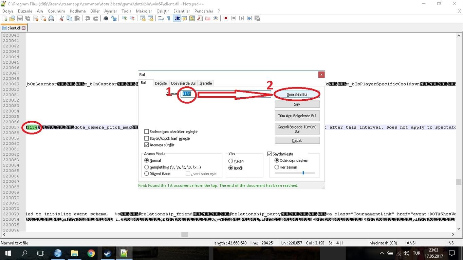Click the Zoom Out toolbar icon
Image resolution: width=463 pixels, height=260 pixels.
(x=132, y=18)
